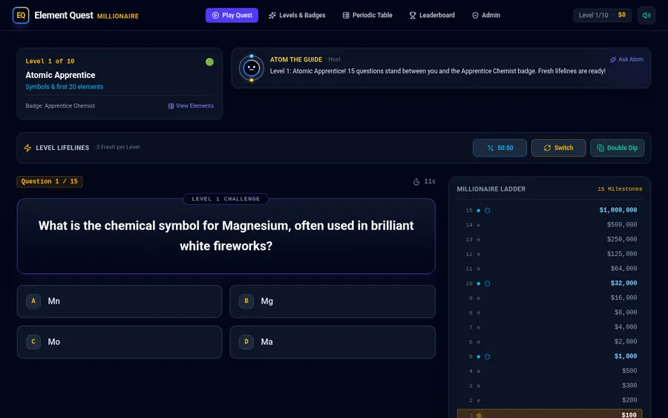Image resolution: width=668 pixels, height=418 pixels.
Task: Click the green status dot on level card
Action: (x=209, y=62)
